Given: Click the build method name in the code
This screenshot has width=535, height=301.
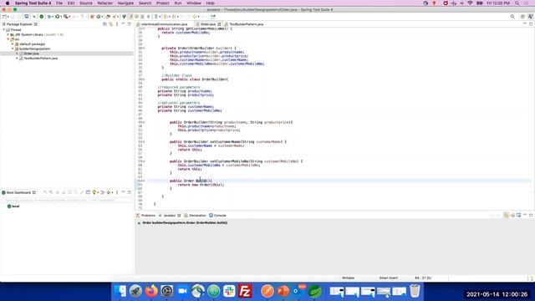Looking at the screenshot, I should [x=201, y=181].
